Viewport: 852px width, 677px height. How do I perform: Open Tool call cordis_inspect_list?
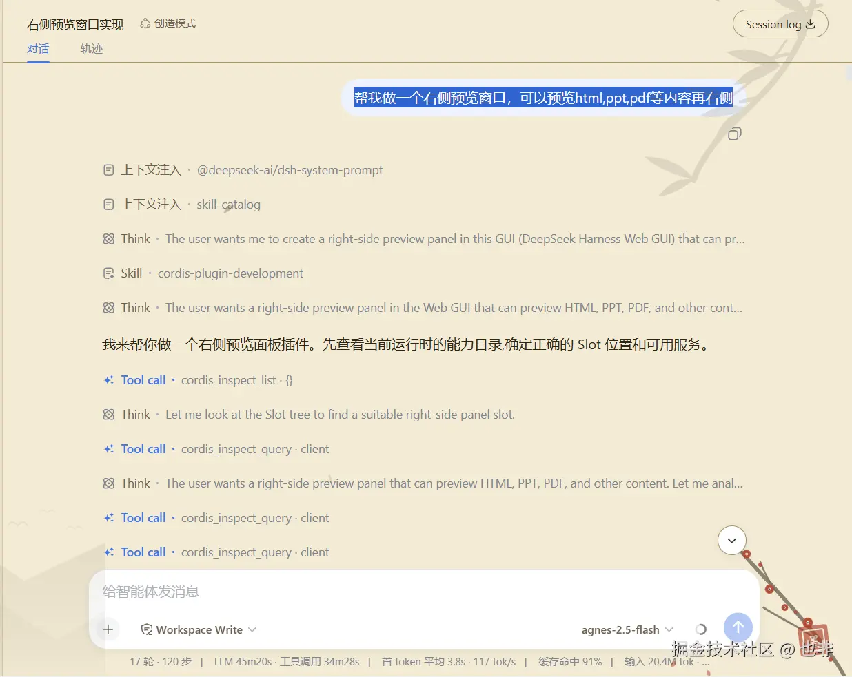click(198, 380)
